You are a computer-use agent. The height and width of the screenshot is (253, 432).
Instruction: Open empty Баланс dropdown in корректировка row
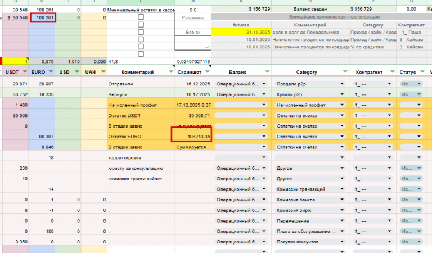(264, 157)
